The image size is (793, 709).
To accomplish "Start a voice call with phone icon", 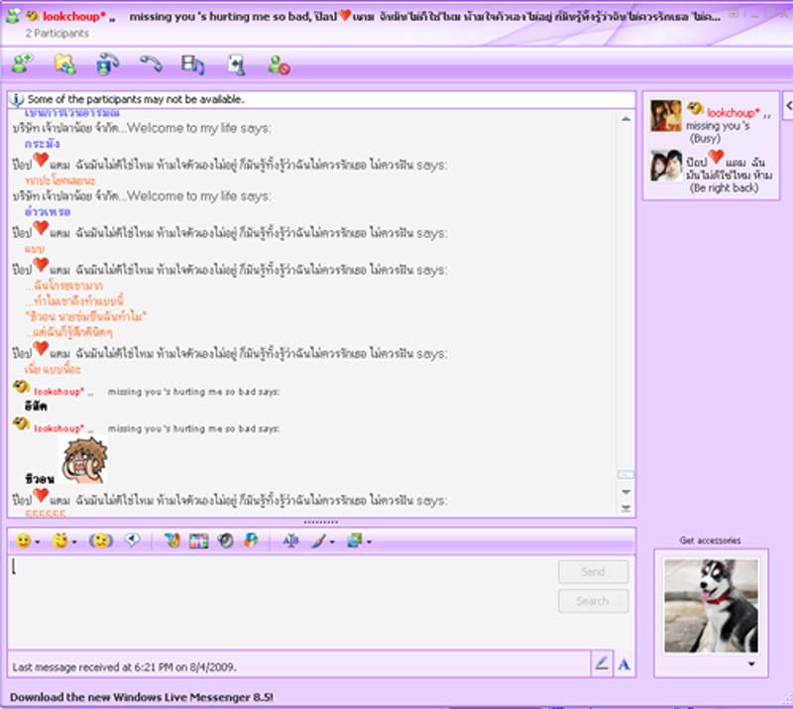I will (150, 64).
